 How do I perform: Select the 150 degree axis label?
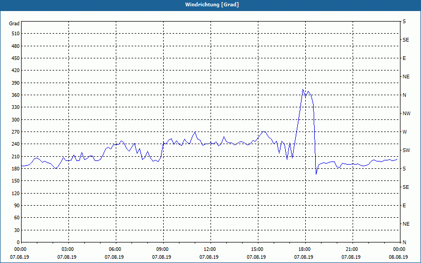point(16,181)
